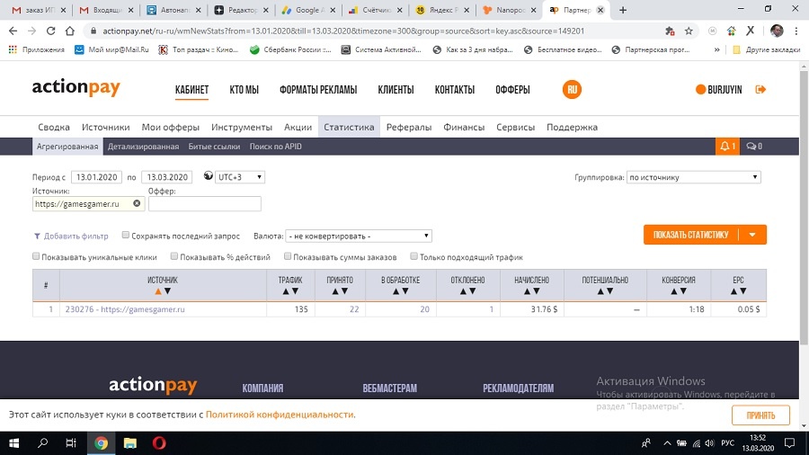Click the actionpay logo in header

click(76, 87)
